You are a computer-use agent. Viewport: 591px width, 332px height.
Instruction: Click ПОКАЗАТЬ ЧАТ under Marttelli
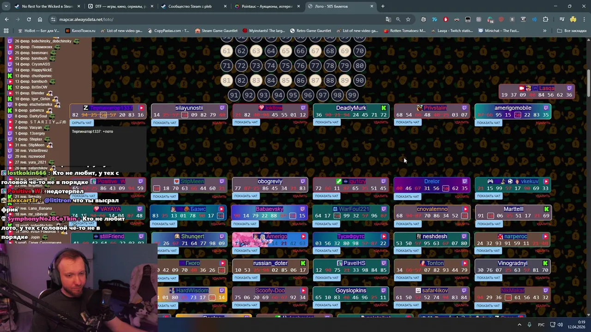(488, 224)
